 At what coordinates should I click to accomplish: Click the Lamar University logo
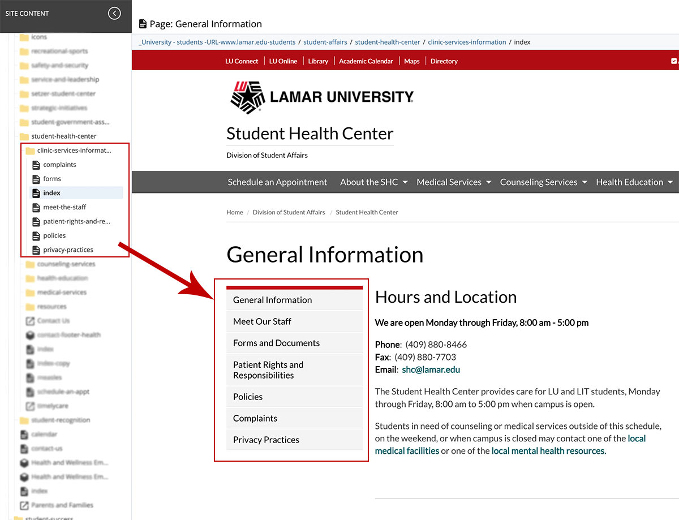[321, 97]
